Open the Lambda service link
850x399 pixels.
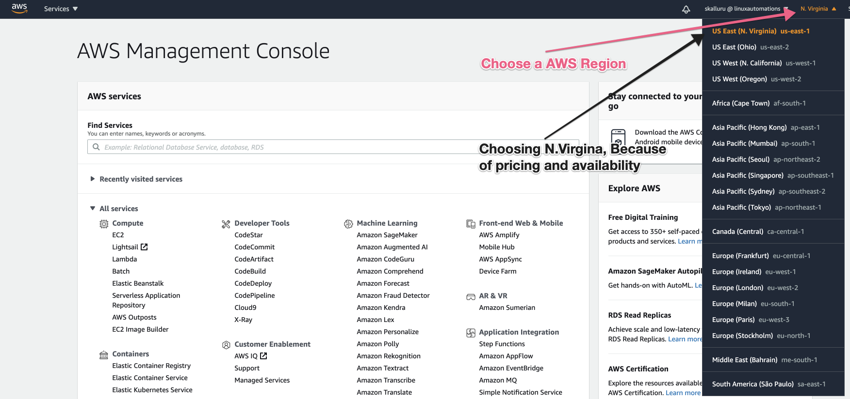(x=125, y=259)
